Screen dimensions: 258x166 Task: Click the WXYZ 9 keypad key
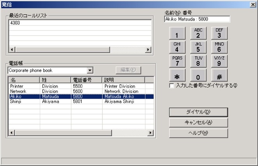coord(219,61)
